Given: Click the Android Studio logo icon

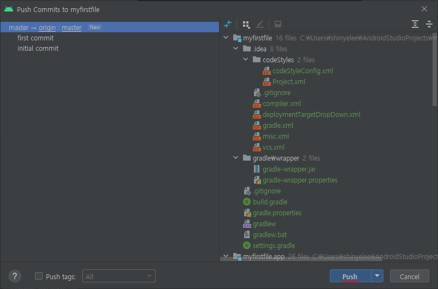Looking at the screenshot, I should [x=9, y=9].
